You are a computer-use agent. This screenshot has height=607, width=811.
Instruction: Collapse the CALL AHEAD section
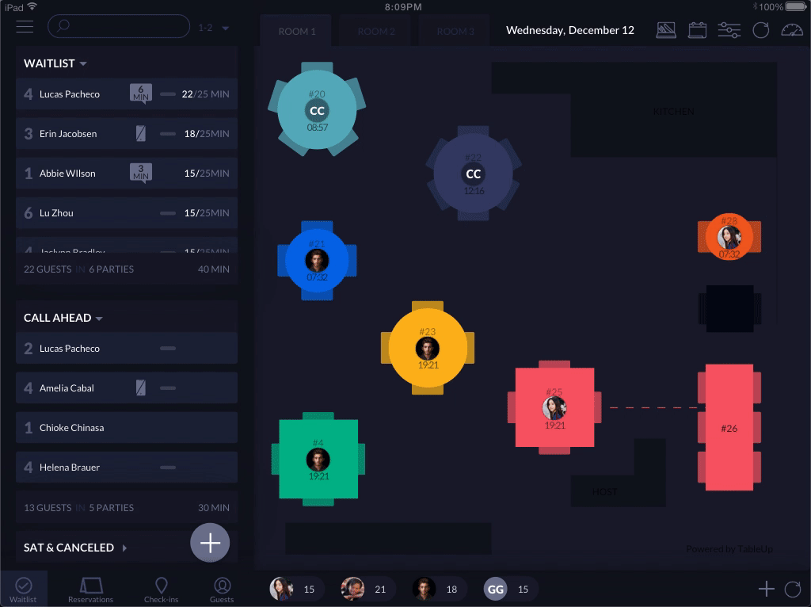coord(63,318)
